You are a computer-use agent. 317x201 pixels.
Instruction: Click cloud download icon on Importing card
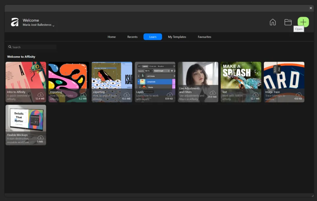pyautogui.click(x=83, y=94)
